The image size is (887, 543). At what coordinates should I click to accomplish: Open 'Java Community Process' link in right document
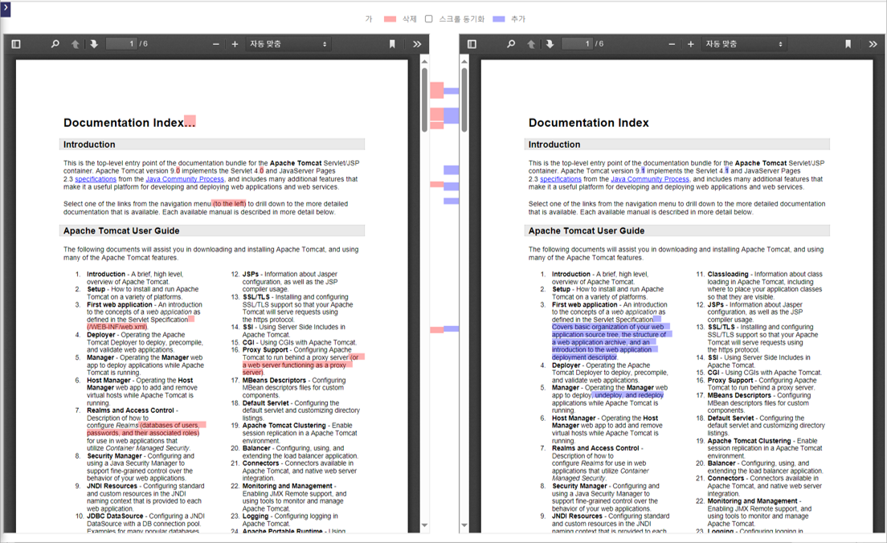[650, 179]
